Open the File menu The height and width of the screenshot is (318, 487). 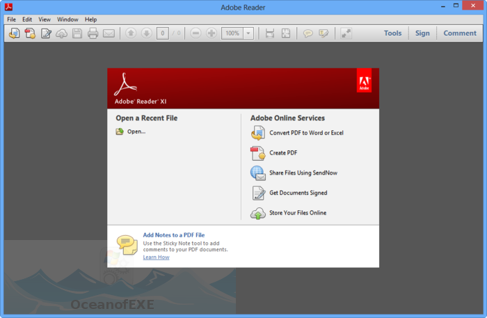pyautogui.click(x=12, y=19)
